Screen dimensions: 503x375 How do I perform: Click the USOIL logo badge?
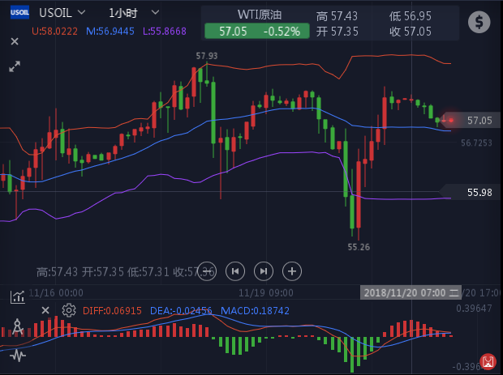[x=20, y=14]
